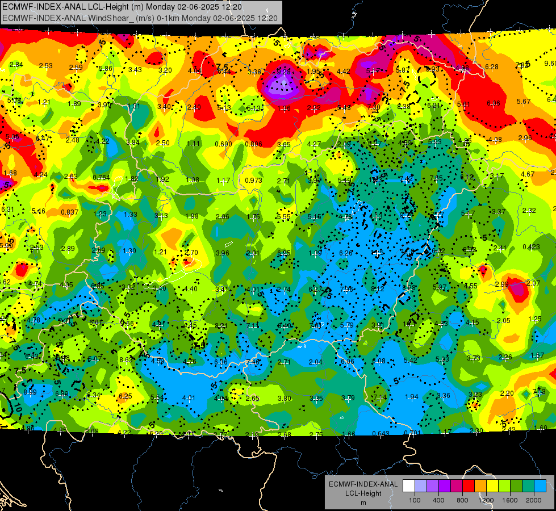
Task: Click the lime yellow-green legend swatch
Action: [x=504, y=486]
